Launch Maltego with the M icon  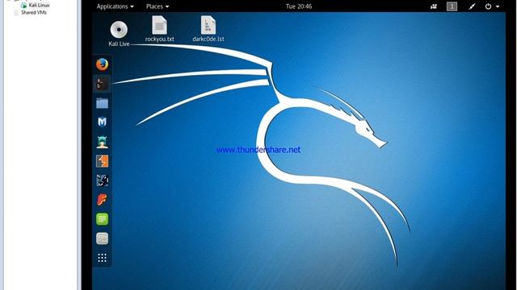[103, 122]
